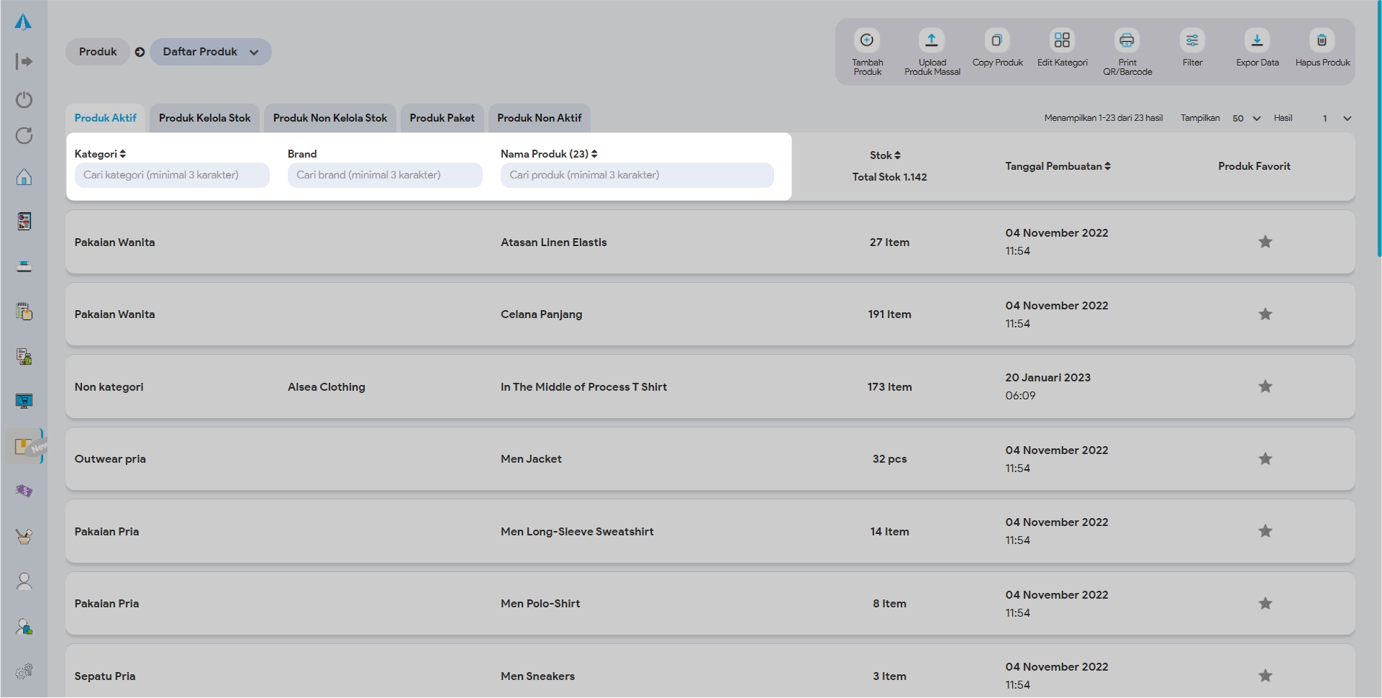Open the Filter options
Image resolution: width=1382 pixels, height=698 pixels.
[x=1192, y=40]
